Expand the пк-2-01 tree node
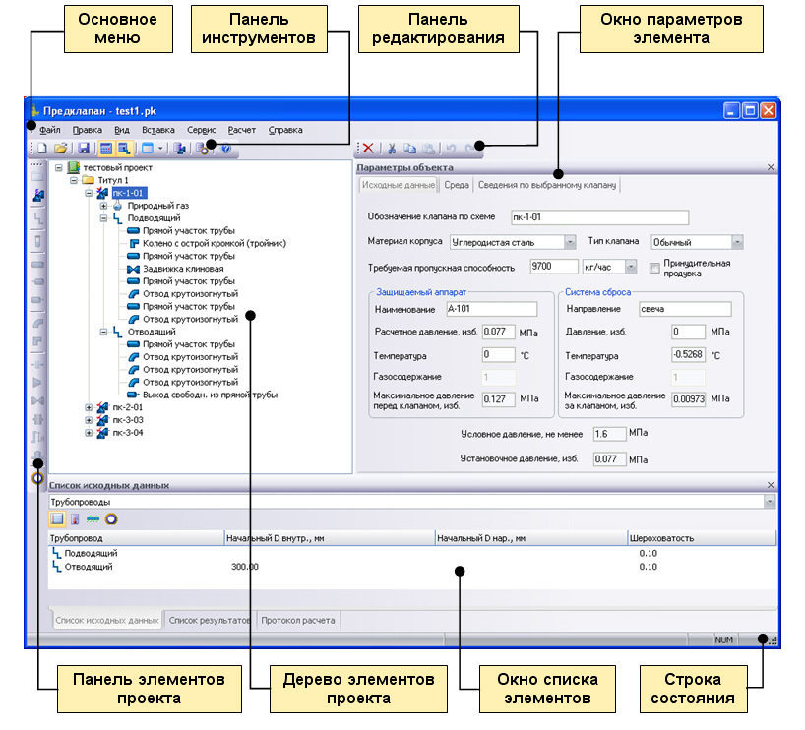 click(90, 407)
